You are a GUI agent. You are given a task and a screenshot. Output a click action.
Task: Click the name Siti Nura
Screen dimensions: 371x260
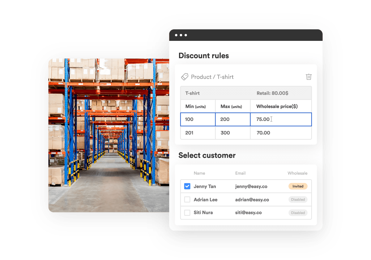click(x=203, y=213)
